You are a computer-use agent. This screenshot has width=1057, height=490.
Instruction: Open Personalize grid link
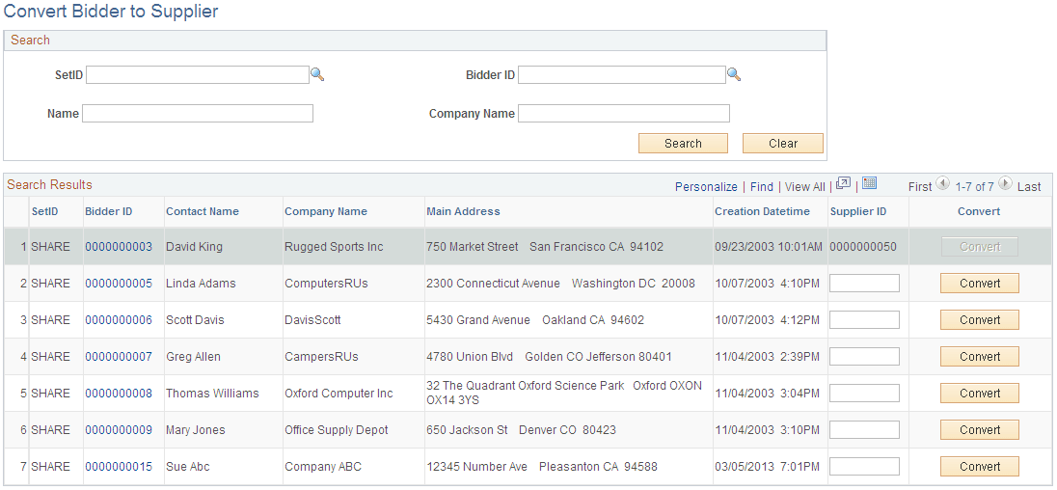coord(706,187)
